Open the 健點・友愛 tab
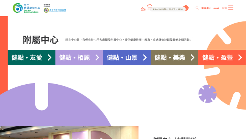The height and width of the screenshot is (139, 246). (x=31, y=57)
